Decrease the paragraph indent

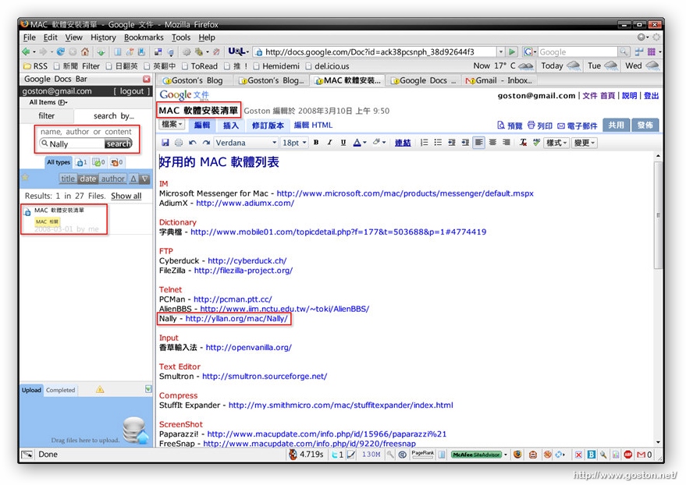click(x=452, y=143)
